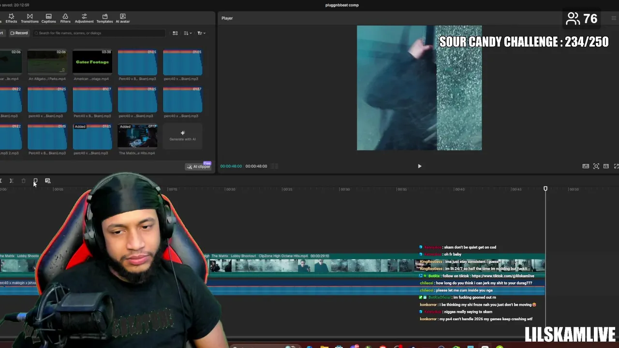
Task: Toggle the media grid view icon
Action: pyautogui.click(x=175, y=33)
